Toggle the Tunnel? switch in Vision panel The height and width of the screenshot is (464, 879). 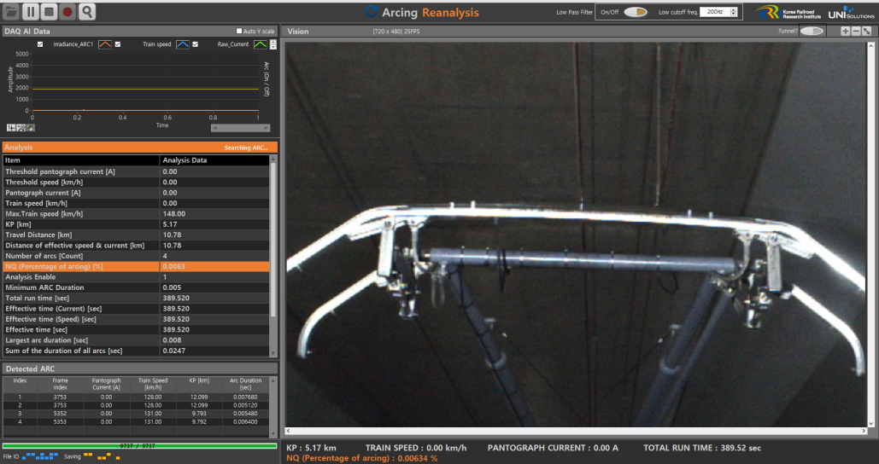tap(812, 32)
